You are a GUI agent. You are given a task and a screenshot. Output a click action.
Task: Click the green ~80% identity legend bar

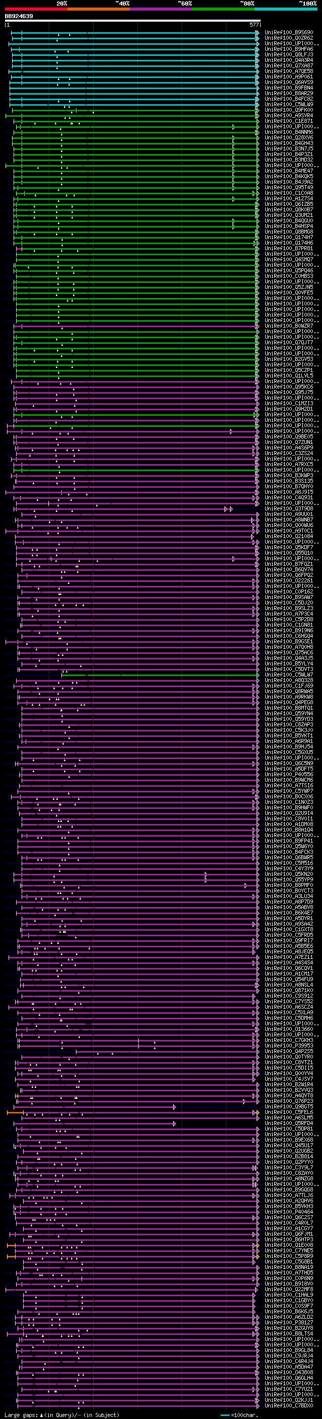pos(223,10)
